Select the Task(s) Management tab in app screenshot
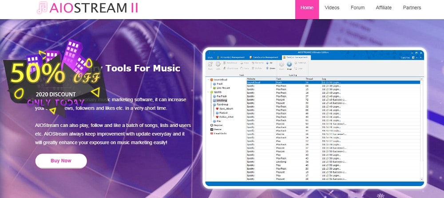This screenshot has width=444, height=198. point(297,57)
